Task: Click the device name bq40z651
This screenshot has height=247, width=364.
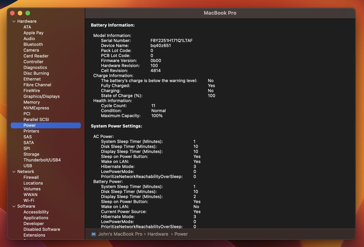Action: pyautogui.click(x=160, y=46)
